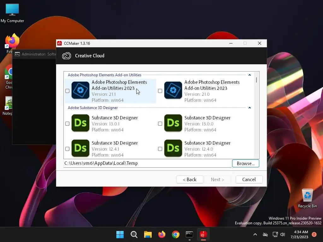Viewport: 323px width, 242px height.
Task: Minimize the CCMaker window
Action: pyautogui.click(x=231, y=43)
